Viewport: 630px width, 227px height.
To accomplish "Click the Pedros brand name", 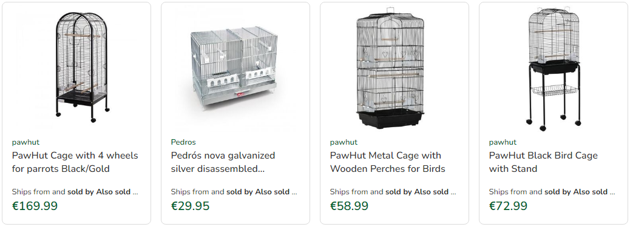I will pos(183,142).
